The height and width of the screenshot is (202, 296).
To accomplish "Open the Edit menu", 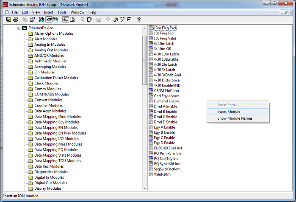I will tap(25, 12).
